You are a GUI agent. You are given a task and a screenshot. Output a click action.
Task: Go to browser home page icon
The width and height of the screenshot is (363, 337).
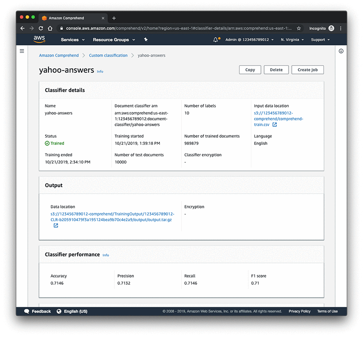point(50,28)
